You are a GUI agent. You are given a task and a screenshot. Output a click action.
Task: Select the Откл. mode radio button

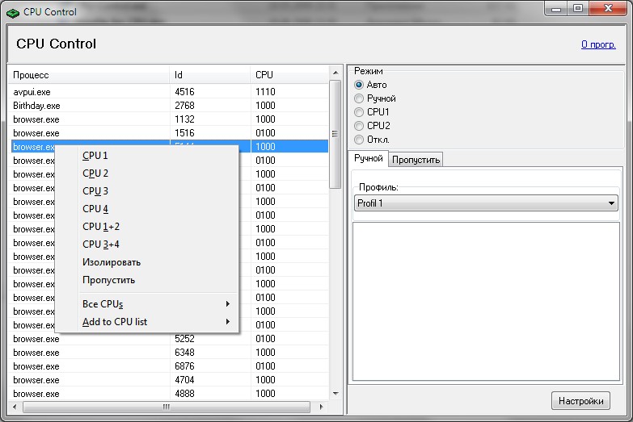tap(358, 140)
